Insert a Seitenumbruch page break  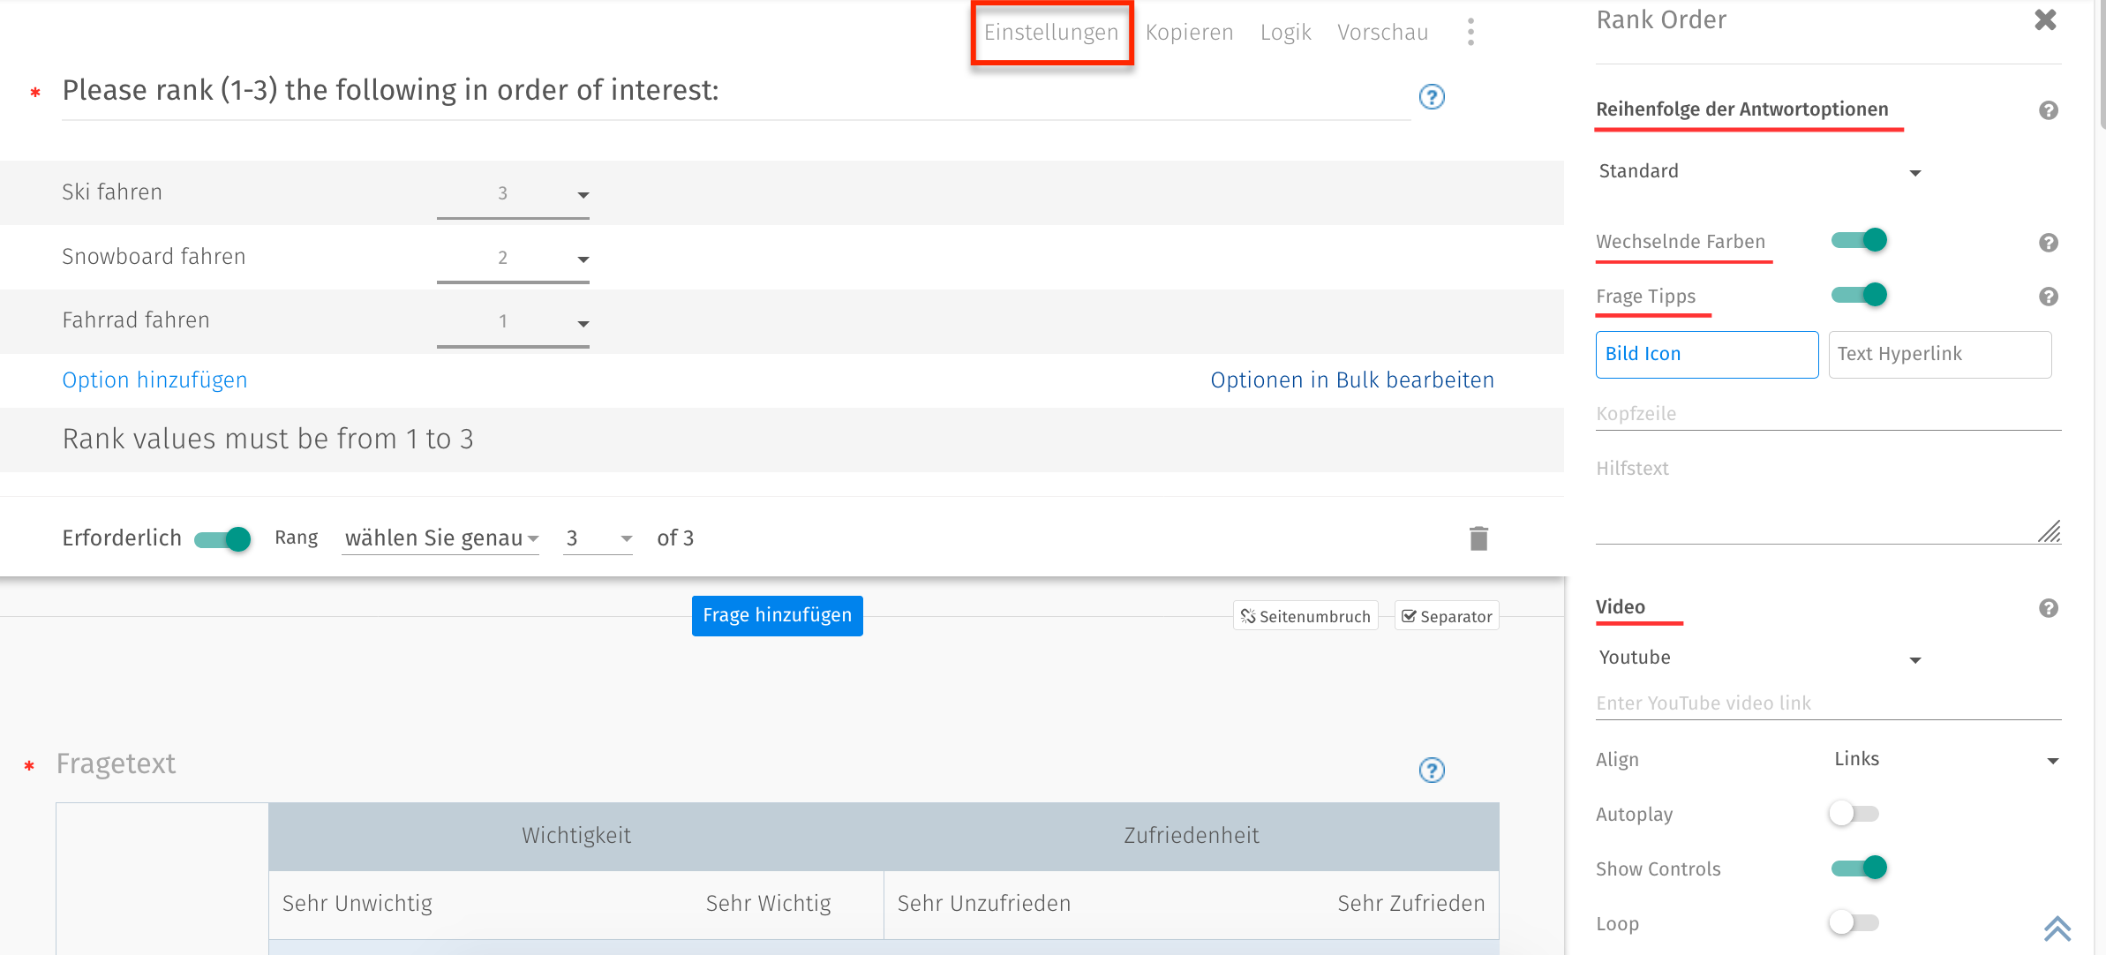pos(1305,615)
